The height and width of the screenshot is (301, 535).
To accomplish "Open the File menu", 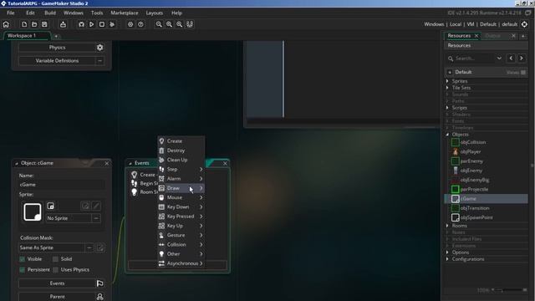I will click(x=11, y=13).
